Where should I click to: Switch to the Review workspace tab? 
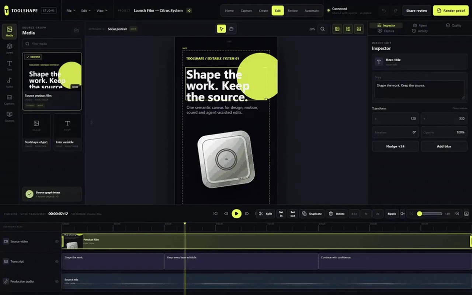(292, 11)
